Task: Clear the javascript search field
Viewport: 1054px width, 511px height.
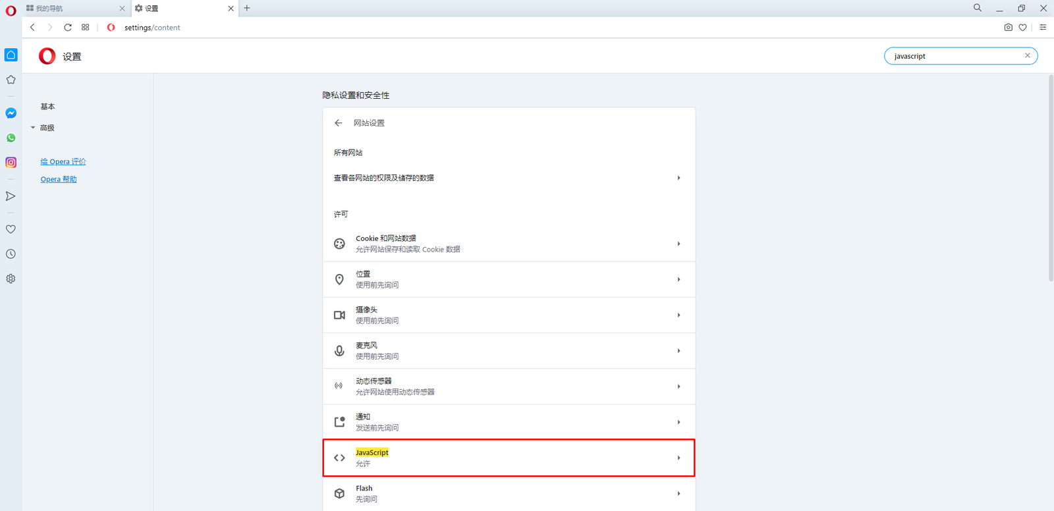Action: pyautogui.click(x=1027, y=56)
